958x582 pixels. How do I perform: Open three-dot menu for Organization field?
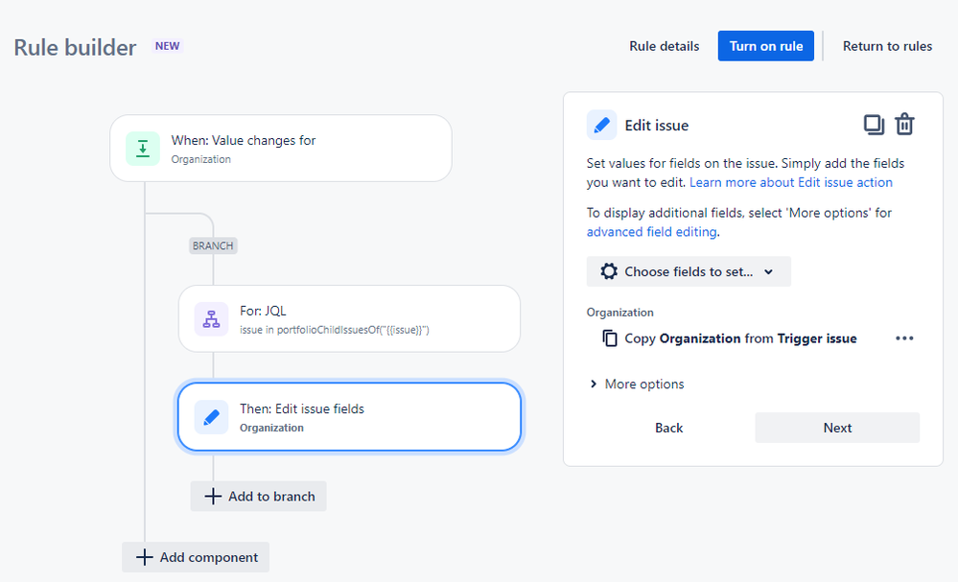pyautogui.click(x=904, y=338)
